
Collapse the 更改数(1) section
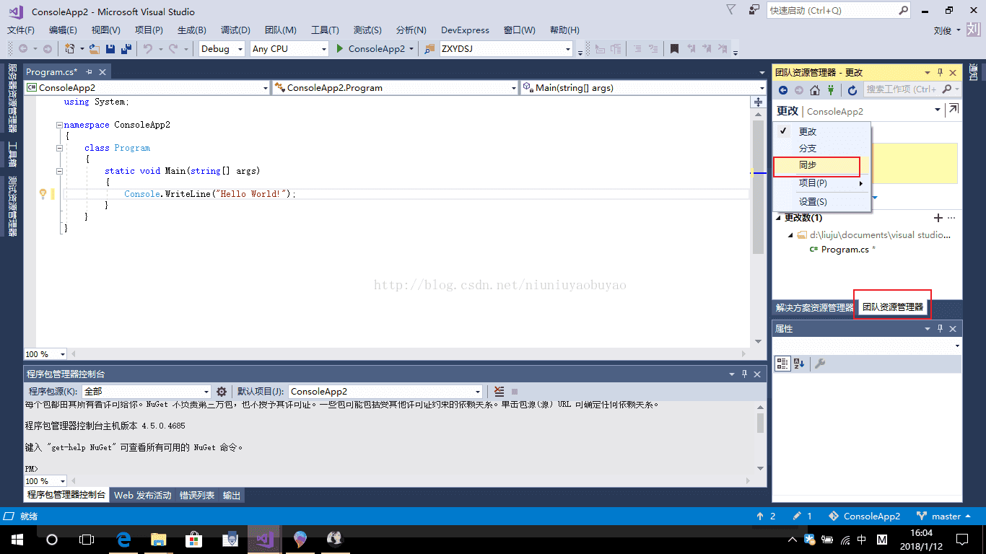778,218
